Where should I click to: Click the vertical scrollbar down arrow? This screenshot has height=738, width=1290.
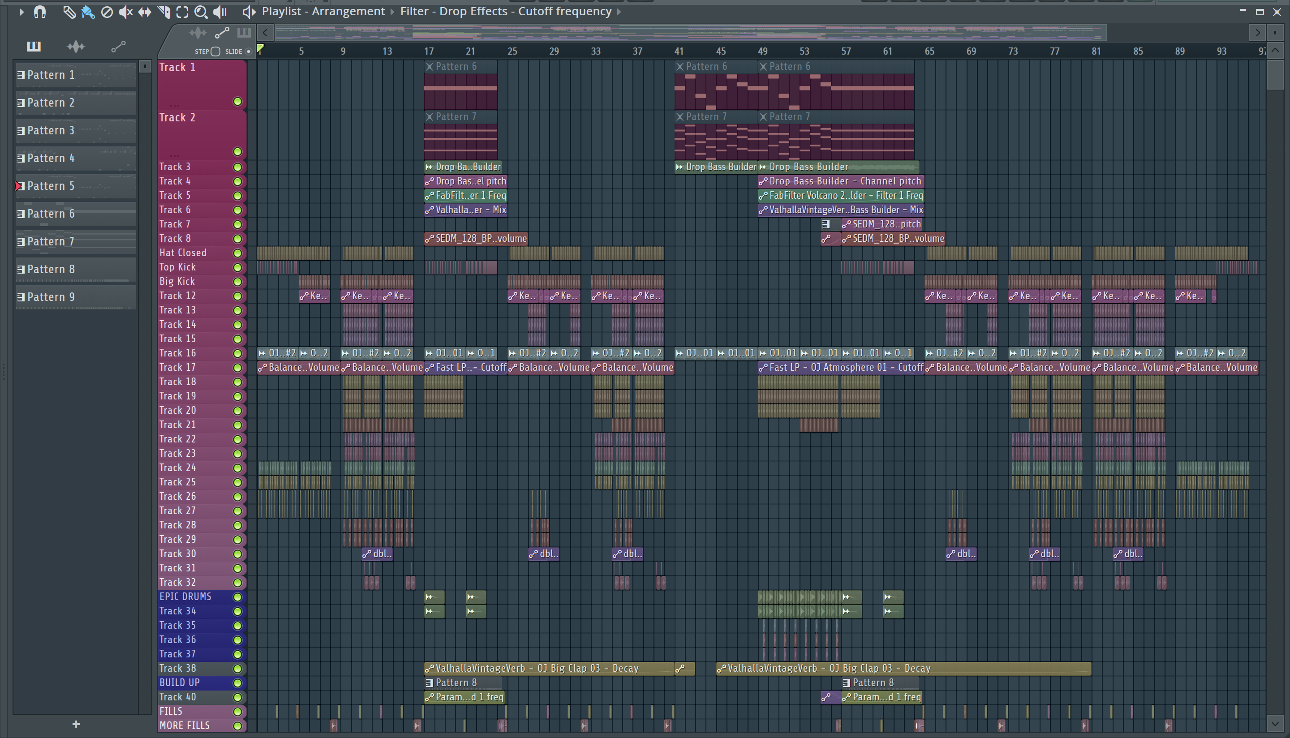1275,724
